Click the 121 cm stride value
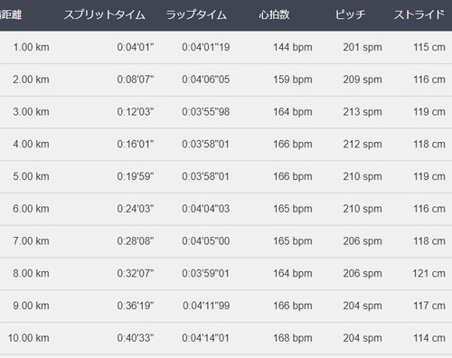The width and height of the screenshot is (452, 358). click(428, 273)
